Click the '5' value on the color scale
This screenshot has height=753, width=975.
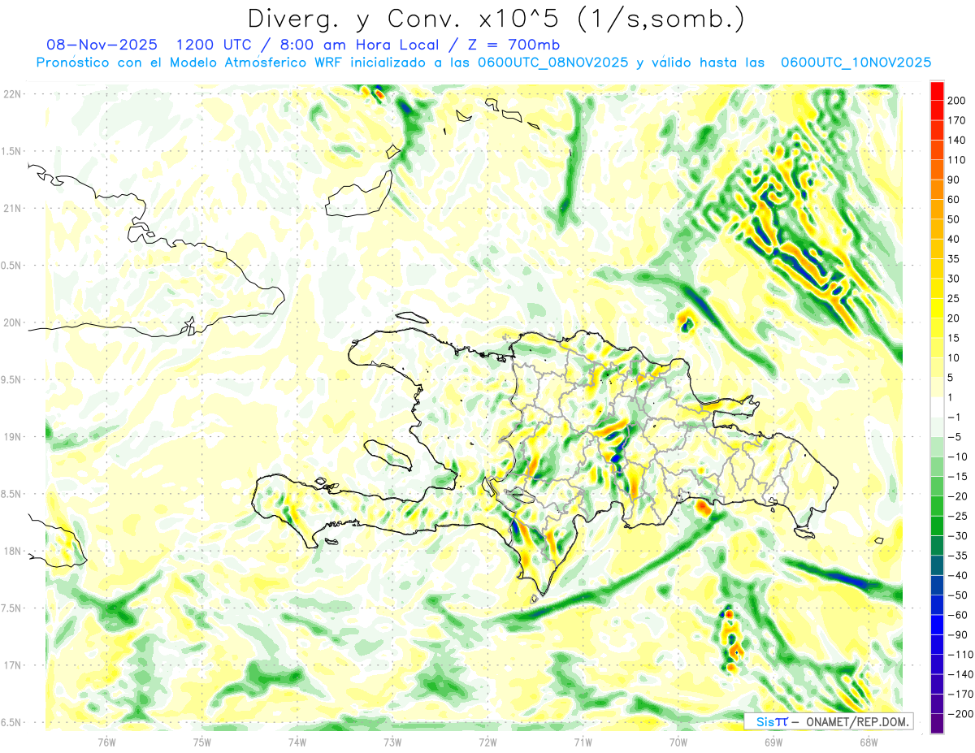coord(952,378)
